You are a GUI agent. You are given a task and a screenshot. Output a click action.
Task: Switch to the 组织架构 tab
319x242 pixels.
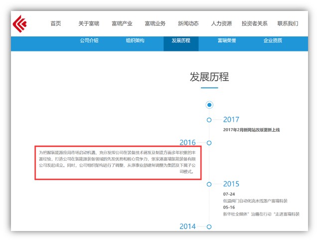click(135, 40)
